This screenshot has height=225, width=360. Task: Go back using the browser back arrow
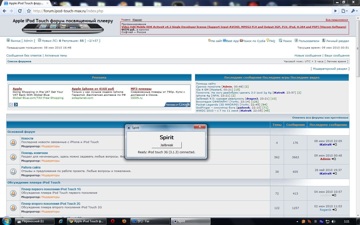pos(4,11)
